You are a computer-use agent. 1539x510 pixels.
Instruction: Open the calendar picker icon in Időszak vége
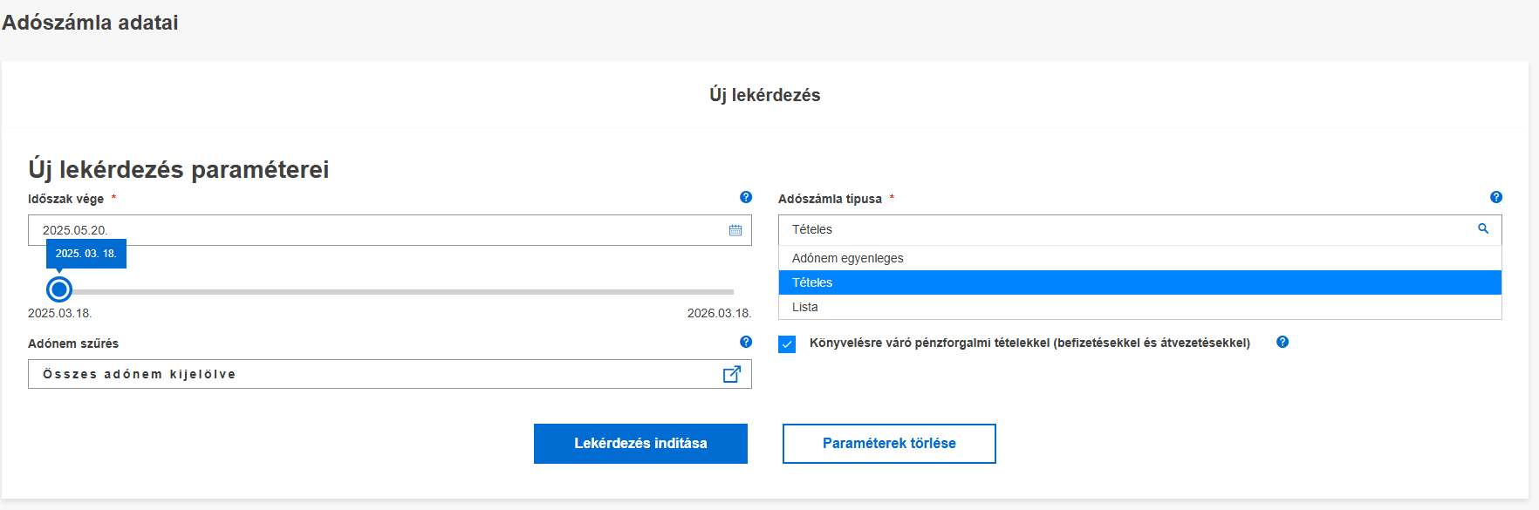click(x=735, y=230)
